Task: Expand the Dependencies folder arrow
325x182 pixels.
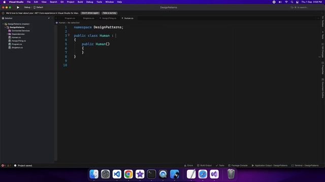Action: coord(7,34)
